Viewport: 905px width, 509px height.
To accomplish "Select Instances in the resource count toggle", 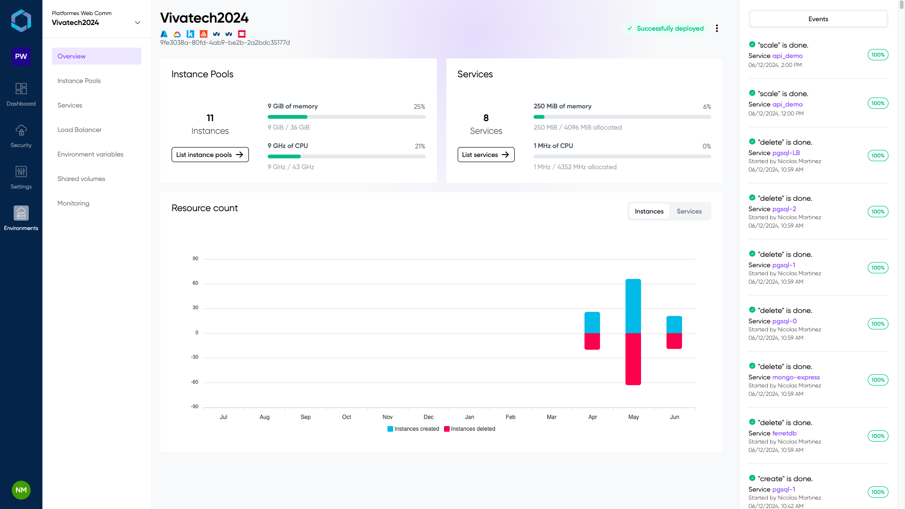I will coord(649,212).
